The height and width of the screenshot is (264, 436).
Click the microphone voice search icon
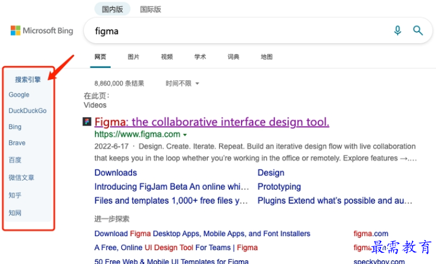398,30
